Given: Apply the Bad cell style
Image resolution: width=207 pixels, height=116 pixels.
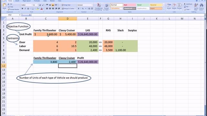Looking at the screenshot, I should 130,5.
